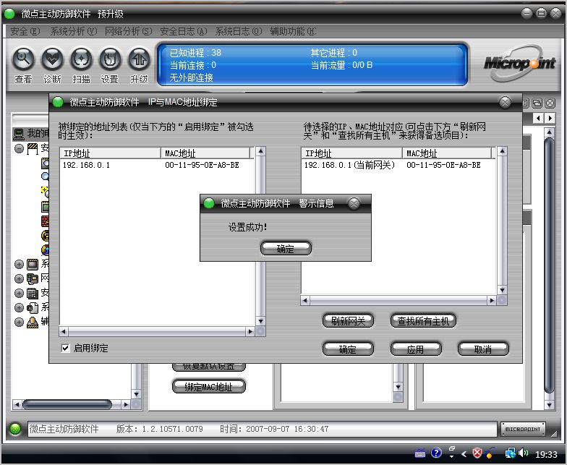Click the MICROPOINT badge in status bar
The width and height of the screenshot is (567, 465).
pos(523,429)
